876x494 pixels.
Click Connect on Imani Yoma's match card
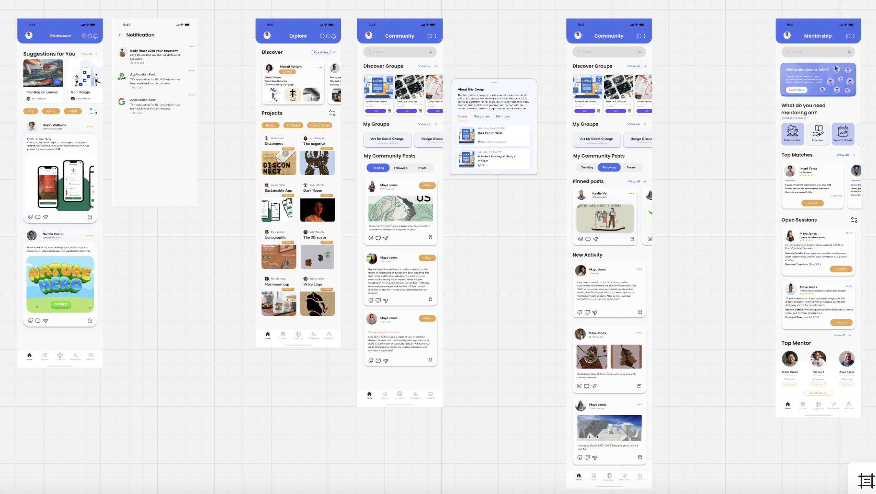tap(813, 203)
